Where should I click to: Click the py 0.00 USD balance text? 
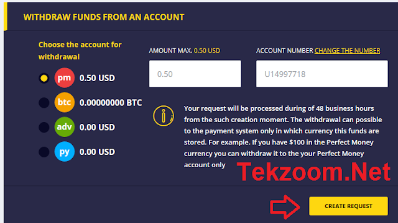point(97,152)
